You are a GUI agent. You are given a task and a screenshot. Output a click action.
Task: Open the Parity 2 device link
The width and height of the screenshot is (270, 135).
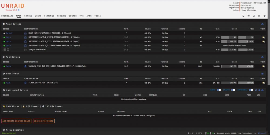[9, 33]
